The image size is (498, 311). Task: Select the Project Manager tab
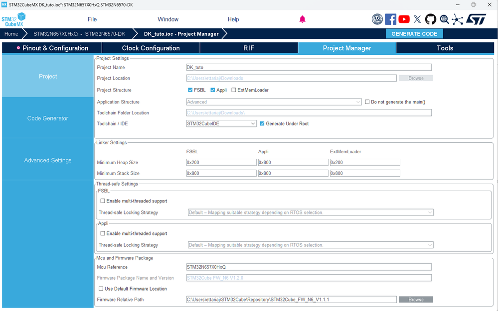tap(347, 48)
